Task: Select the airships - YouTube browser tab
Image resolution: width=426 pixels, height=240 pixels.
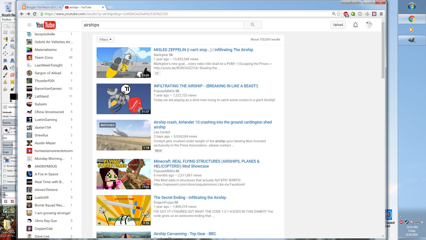Action: 85,7
